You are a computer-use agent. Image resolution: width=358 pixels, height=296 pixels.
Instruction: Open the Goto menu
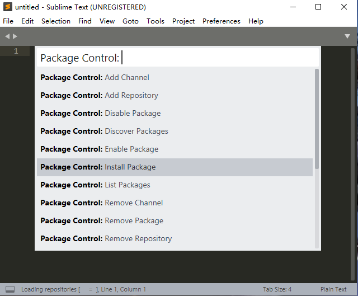(x=130, y=21)
